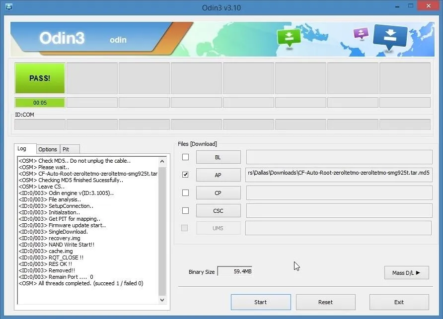
Task: Click log line 'NAND Write Start!!'
Action: point(57,245)
